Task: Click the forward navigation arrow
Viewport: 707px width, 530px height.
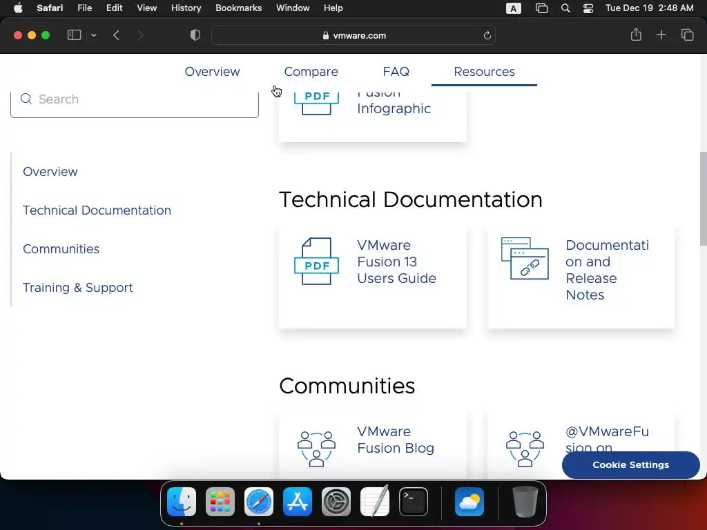Action: (140, 35)
